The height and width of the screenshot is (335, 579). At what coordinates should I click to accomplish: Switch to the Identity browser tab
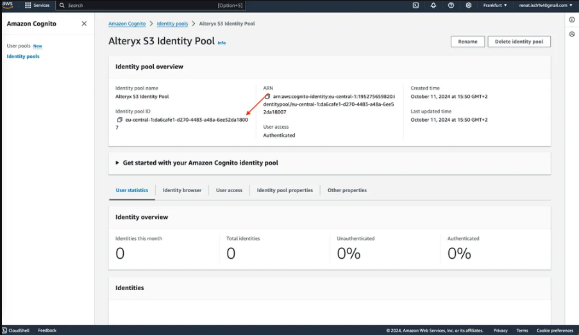[182, 190]
